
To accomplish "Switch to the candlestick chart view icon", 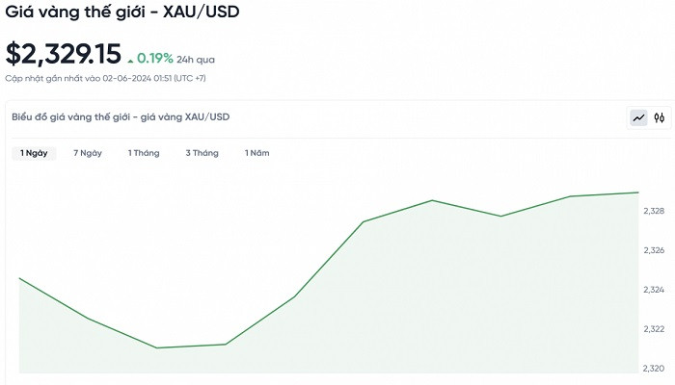I will (x=660, y=117).
